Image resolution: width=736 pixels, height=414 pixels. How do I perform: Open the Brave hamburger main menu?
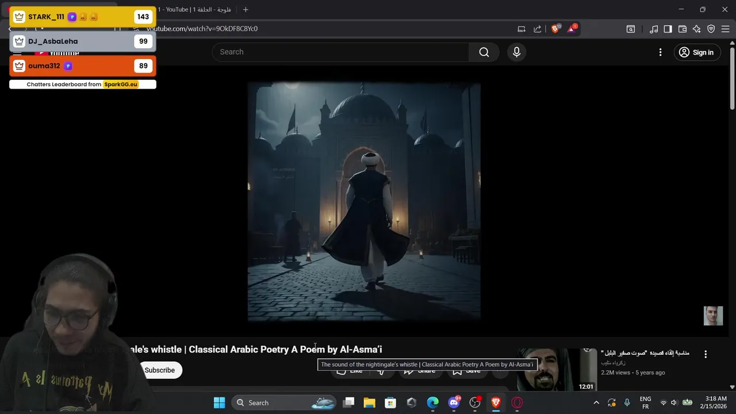click(x=725, y=29)
